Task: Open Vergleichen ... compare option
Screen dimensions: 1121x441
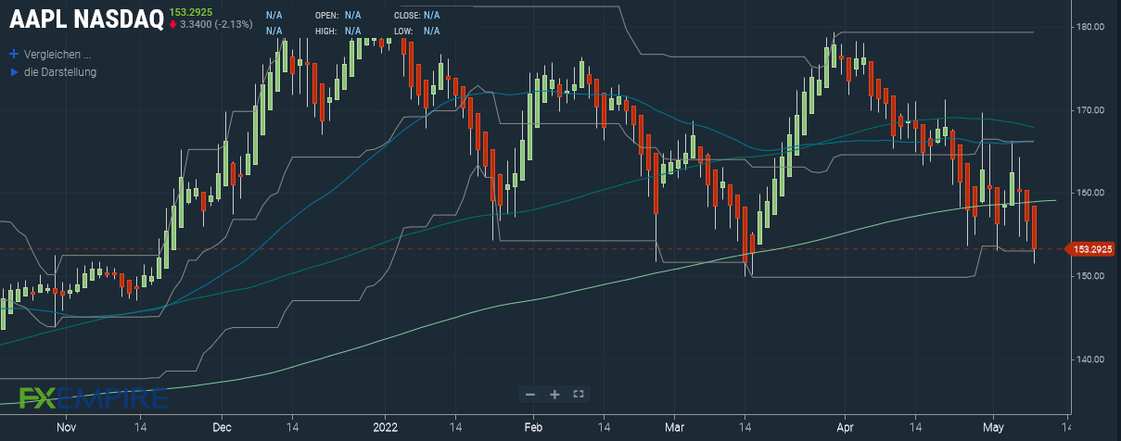Action: coord(57,54)
